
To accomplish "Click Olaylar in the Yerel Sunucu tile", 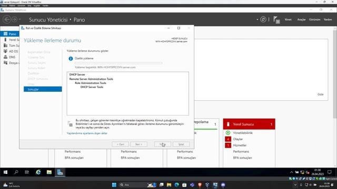I will [238, 139].
